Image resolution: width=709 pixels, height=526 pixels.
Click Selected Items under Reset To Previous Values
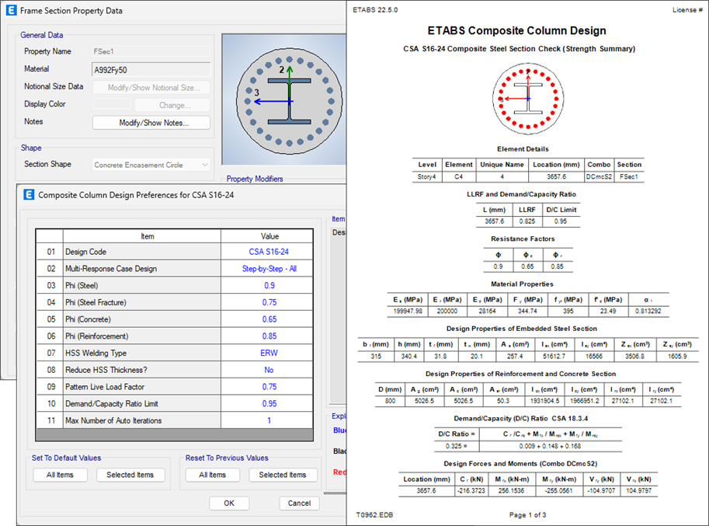pos(283,475)
